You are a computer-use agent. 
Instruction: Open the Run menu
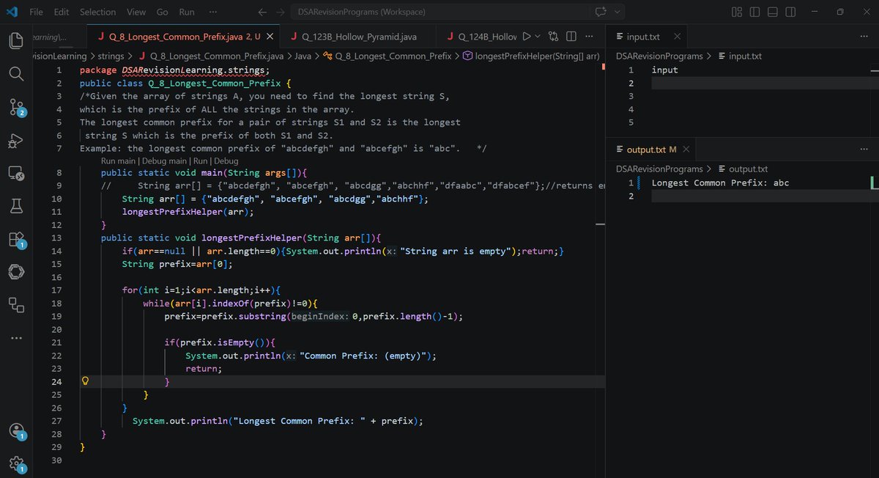(x=187, y=12)
